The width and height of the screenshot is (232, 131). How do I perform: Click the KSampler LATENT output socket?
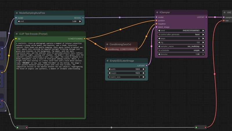click(206, 17)
